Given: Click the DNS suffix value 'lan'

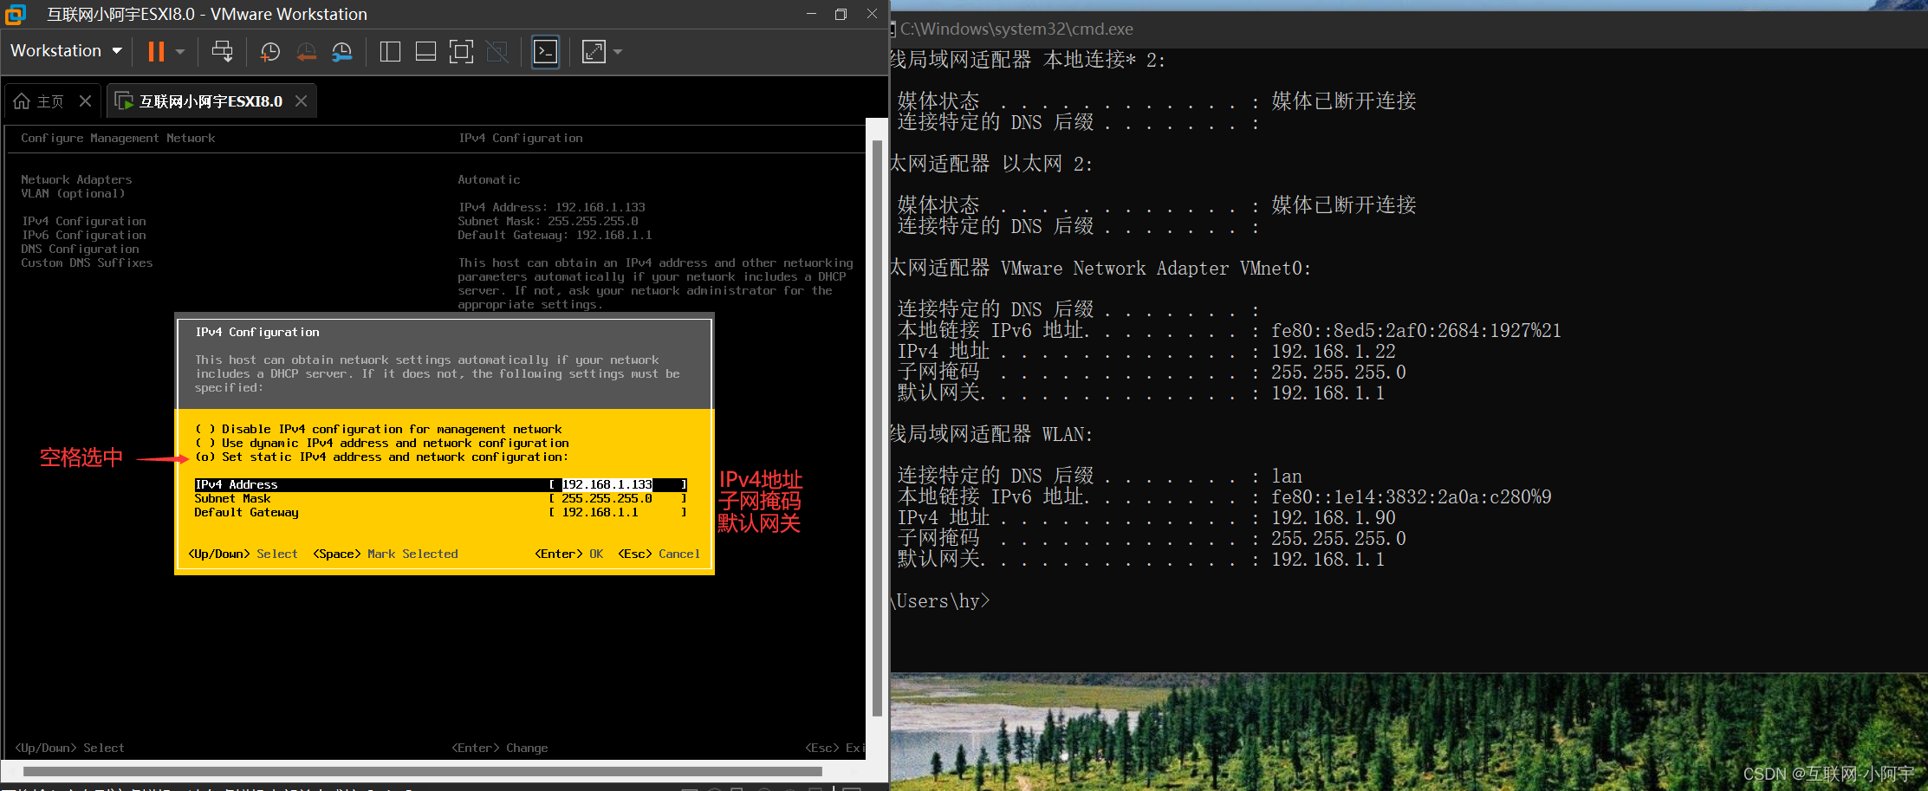Looking at the screenshot, I should [1287, 476].
